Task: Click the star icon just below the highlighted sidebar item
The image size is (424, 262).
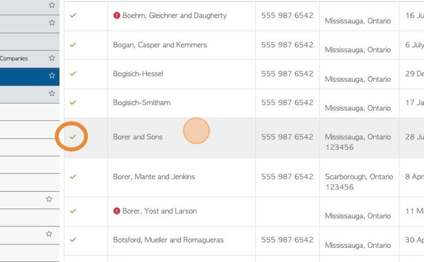Action: (52, 94)
